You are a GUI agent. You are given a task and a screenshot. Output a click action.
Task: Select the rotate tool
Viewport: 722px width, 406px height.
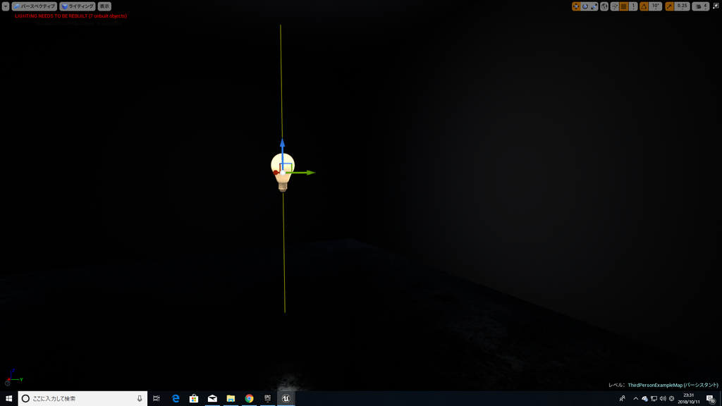585,6
